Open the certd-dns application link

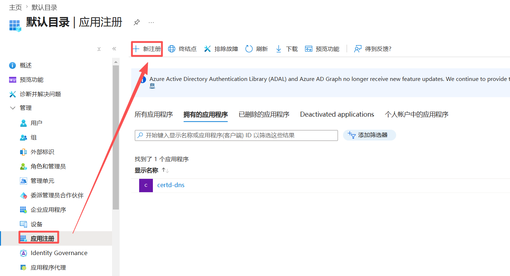[x=171, y=185]
